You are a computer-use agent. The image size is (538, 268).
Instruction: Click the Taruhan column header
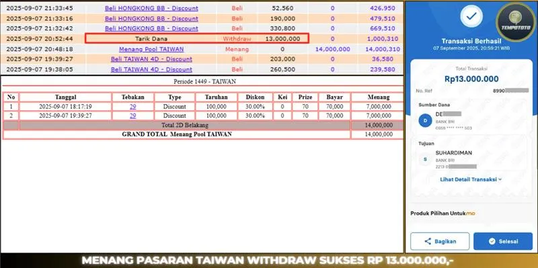[216, 97]
